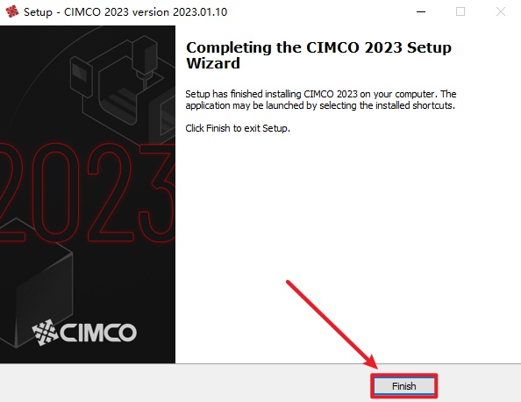Screen dimensions: 521x402
Task: Click the red outlined 2023 graphic
Action: pos(88,193)
